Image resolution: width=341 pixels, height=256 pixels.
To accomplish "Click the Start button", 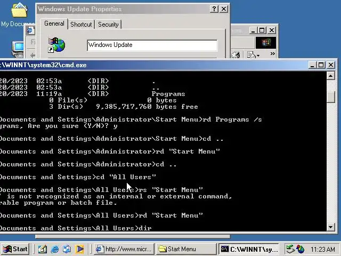I will (15, 249).
